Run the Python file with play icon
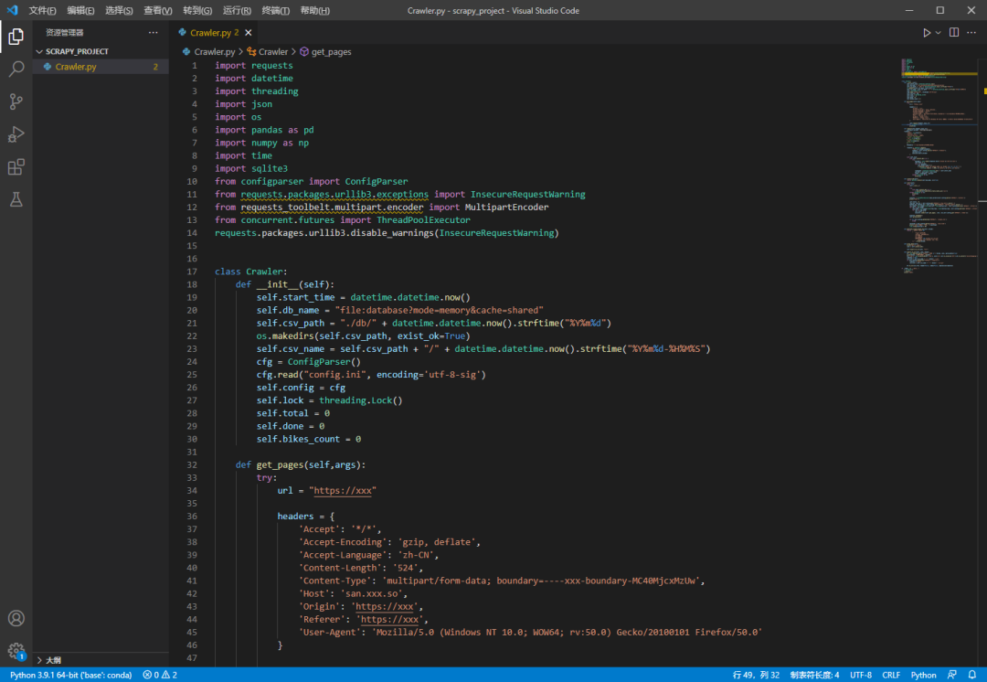Image resolution: width=987 pixels, height=682 pixels. 927,33
